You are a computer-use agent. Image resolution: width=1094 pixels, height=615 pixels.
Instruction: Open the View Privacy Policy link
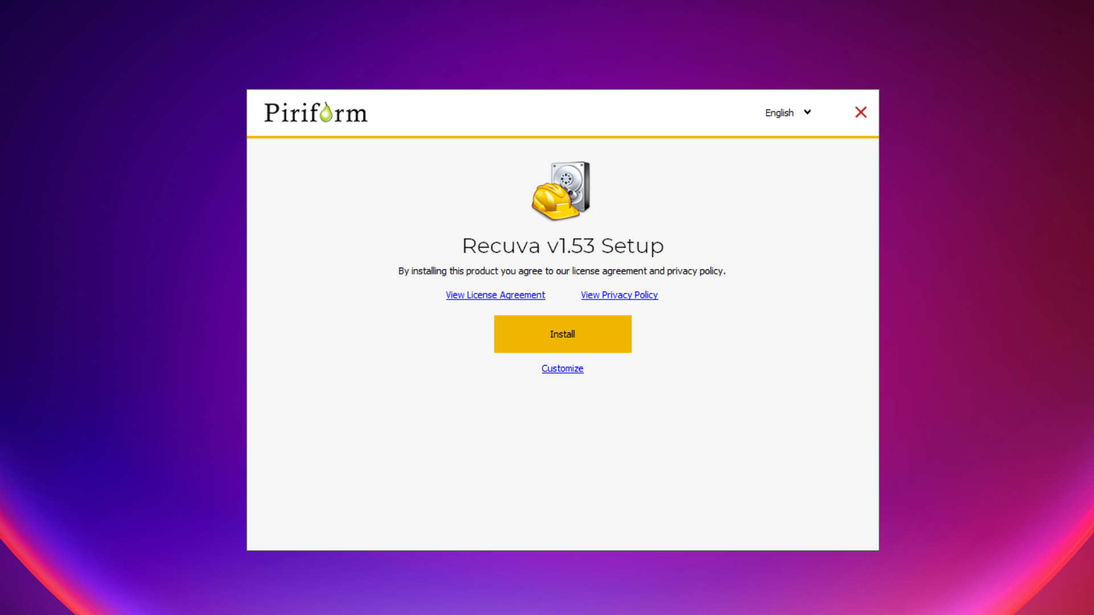pyautogui.click(x=619, y=295)
